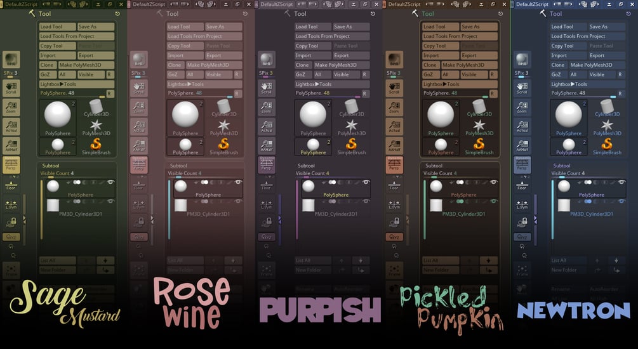Click DefaultZScript title in Rose Wine window

click(x=149, y=4)
